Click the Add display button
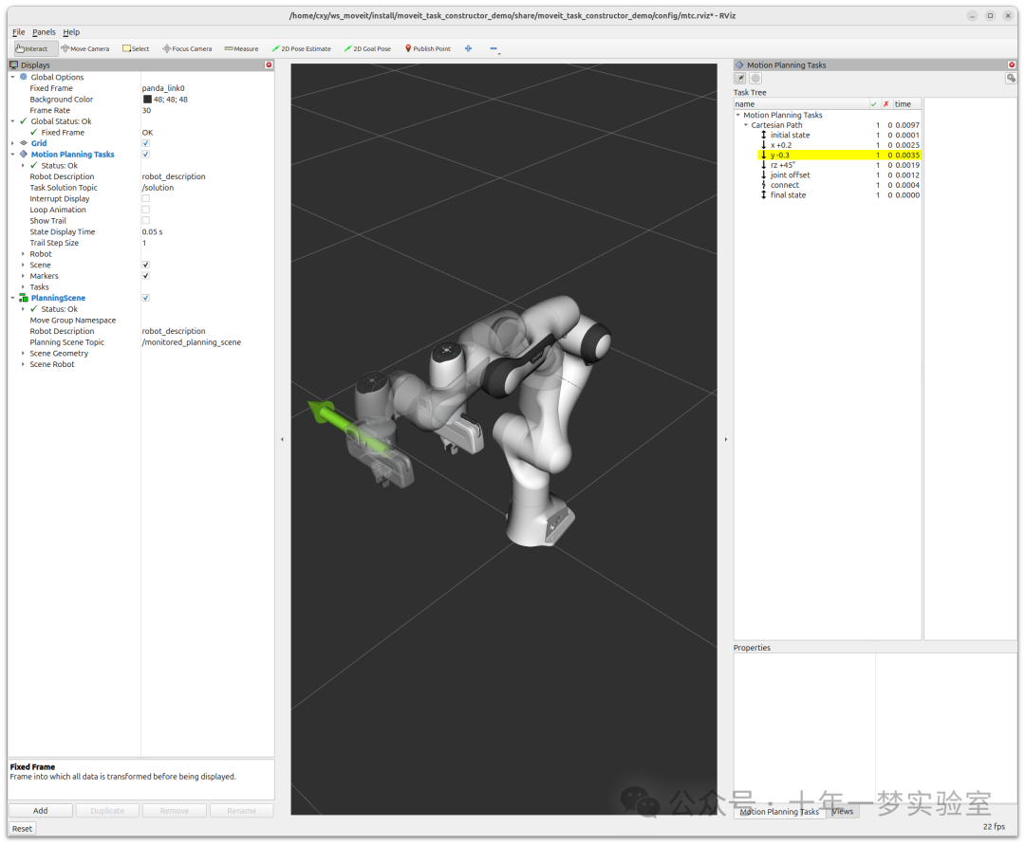 [x=41, y=811]
